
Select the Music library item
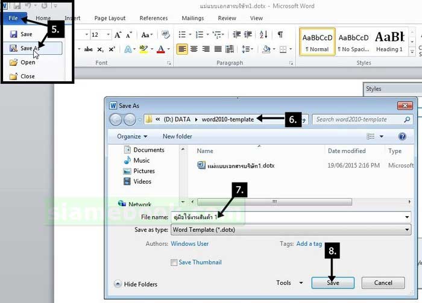point(137,160)
